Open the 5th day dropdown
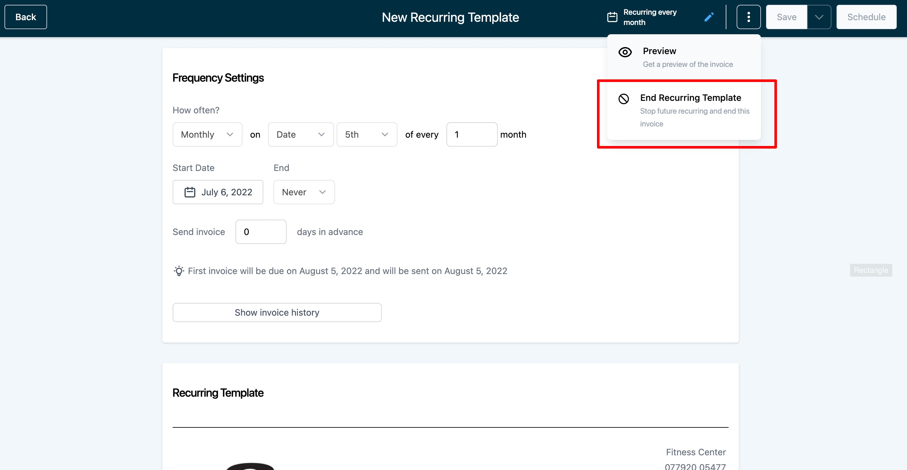Viewport: 907px width, 470px height. [366, 134]
